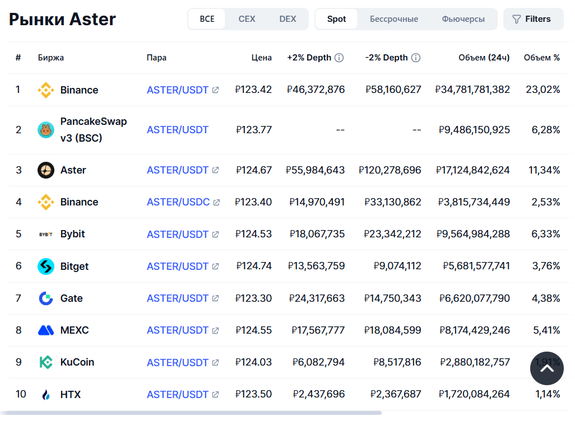Click the Gate exchange logo
The height and width of the screenshot is (421, 575).
click(46, 298)
